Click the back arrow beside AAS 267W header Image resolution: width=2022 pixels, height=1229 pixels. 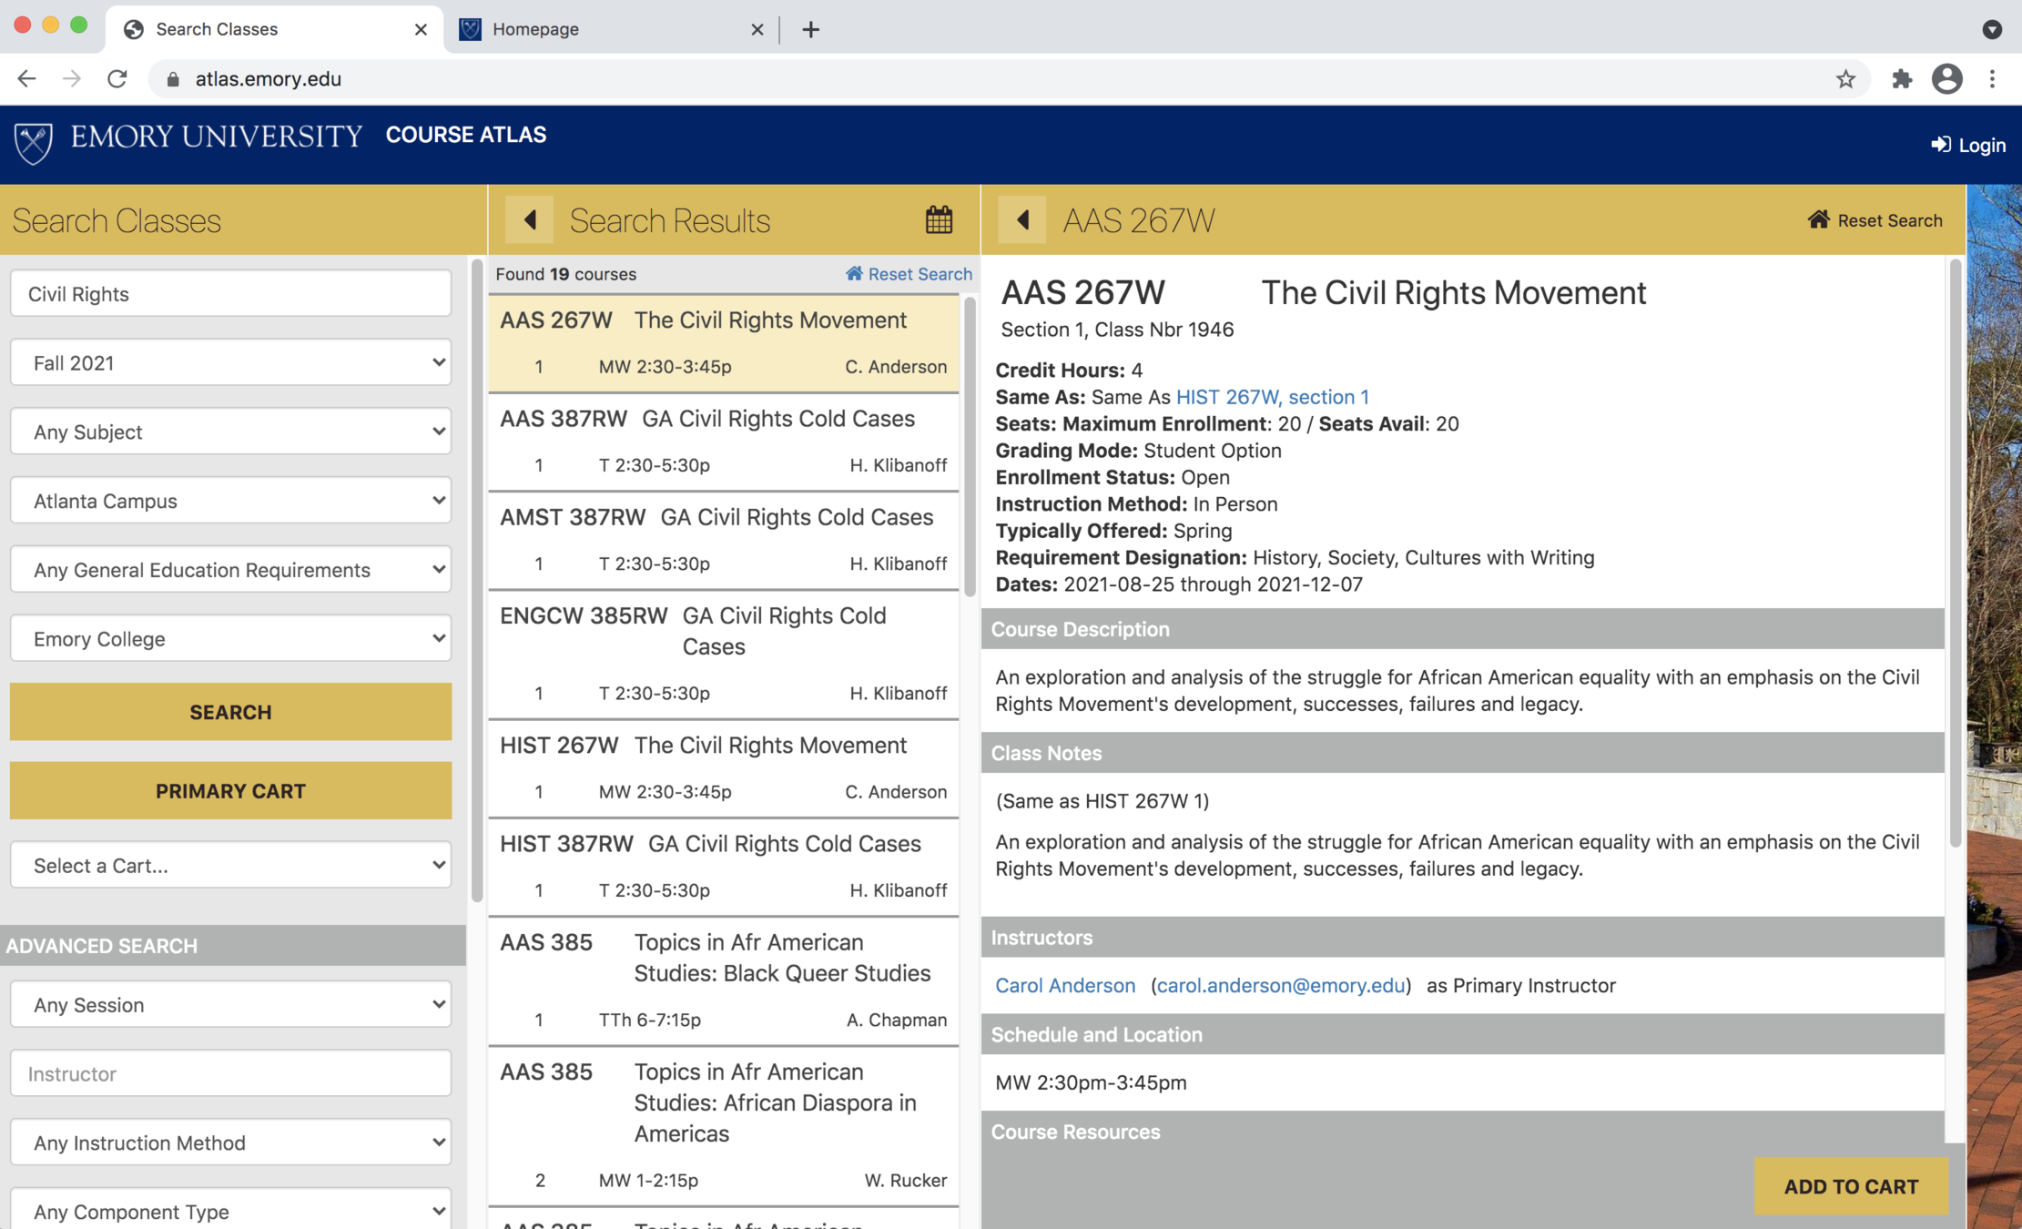point(1022,219)
